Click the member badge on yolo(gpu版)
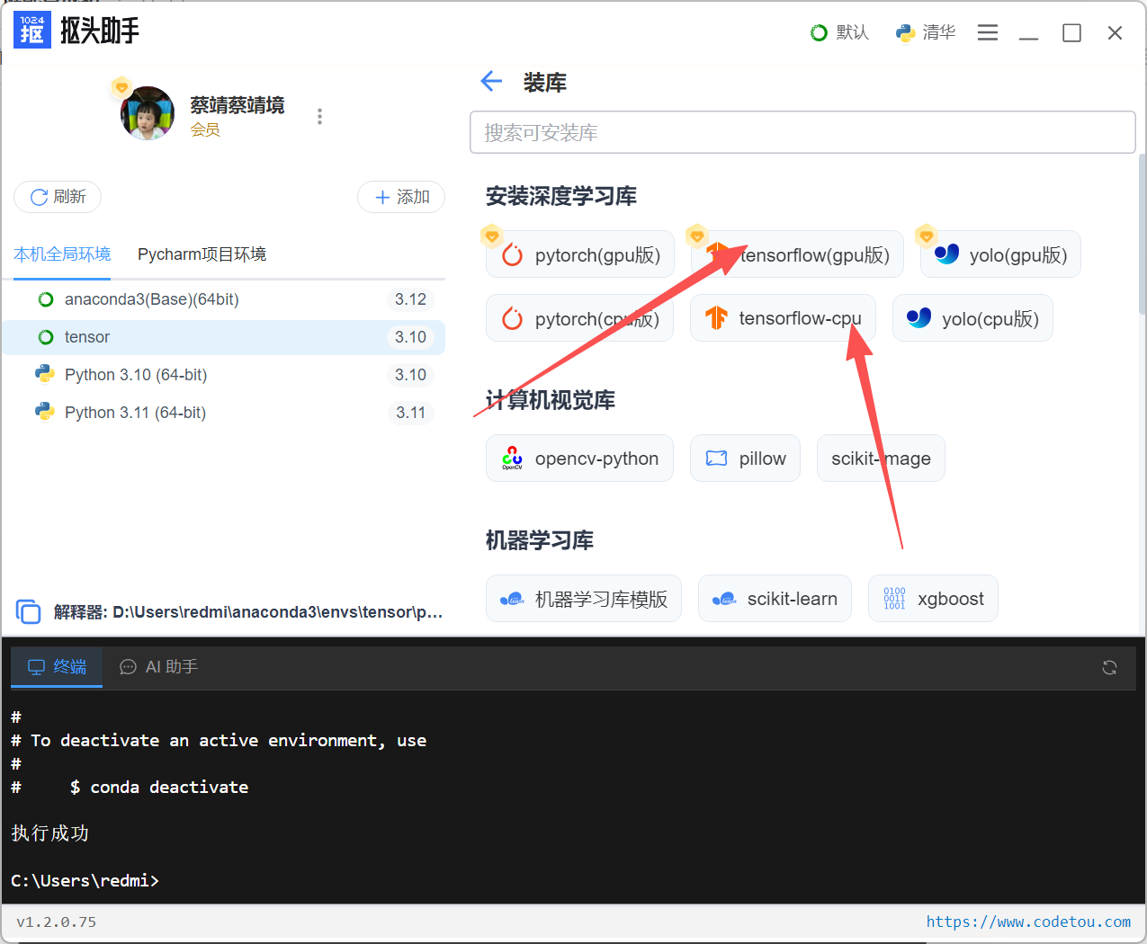 (x=927, y=236)
